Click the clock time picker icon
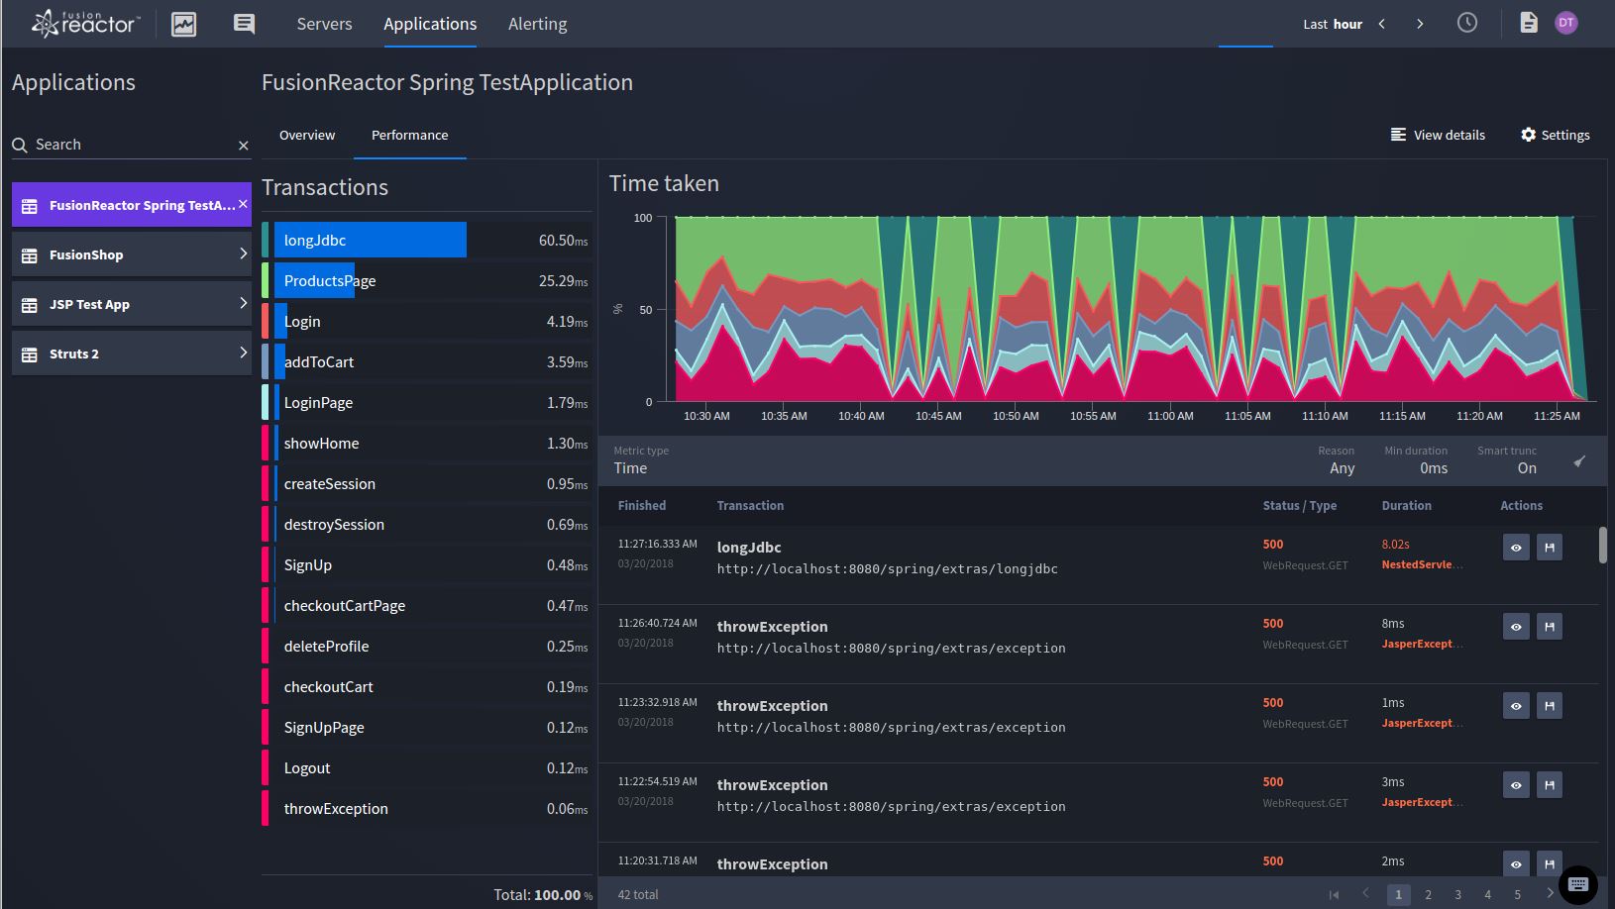Image resolution: width=1615 pixels, height=909 pixels. pos(1466,23)
